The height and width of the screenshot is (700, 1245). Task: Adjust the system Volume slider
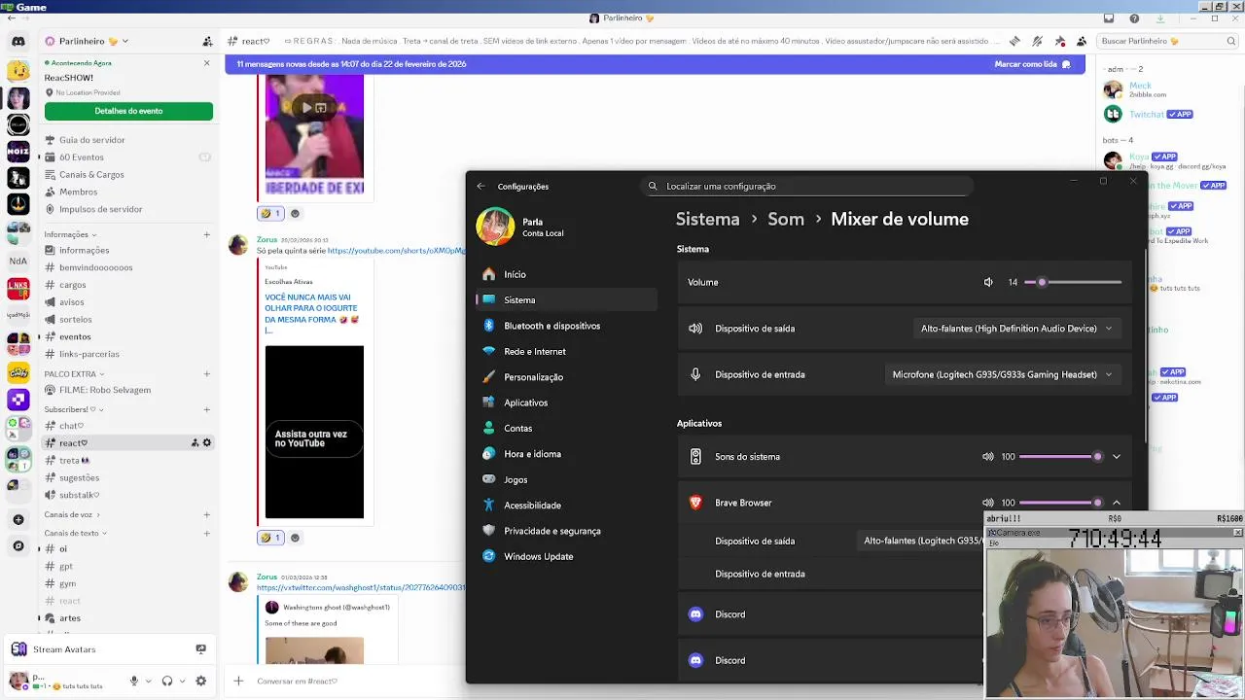coord(1073,282)
